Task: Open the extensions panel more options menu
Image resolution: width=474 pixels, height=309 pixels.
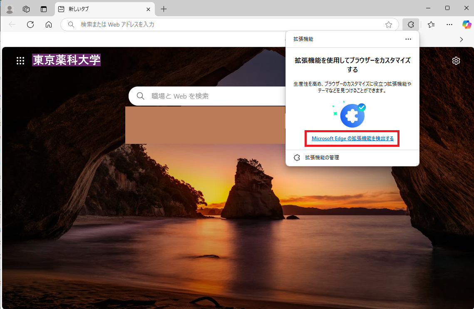Action: [x=408, y=39]
